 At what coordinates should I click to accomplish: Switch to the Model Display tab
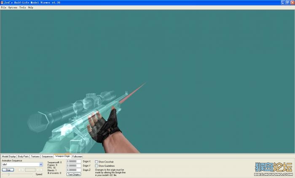point(9,157)
